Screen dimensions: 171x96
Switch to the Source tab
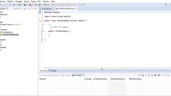[x=44, y=71]
